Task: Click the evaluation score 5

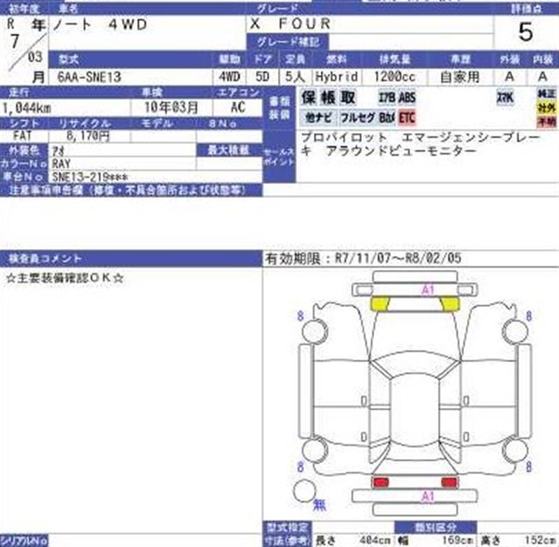Action: click(526, 32)
